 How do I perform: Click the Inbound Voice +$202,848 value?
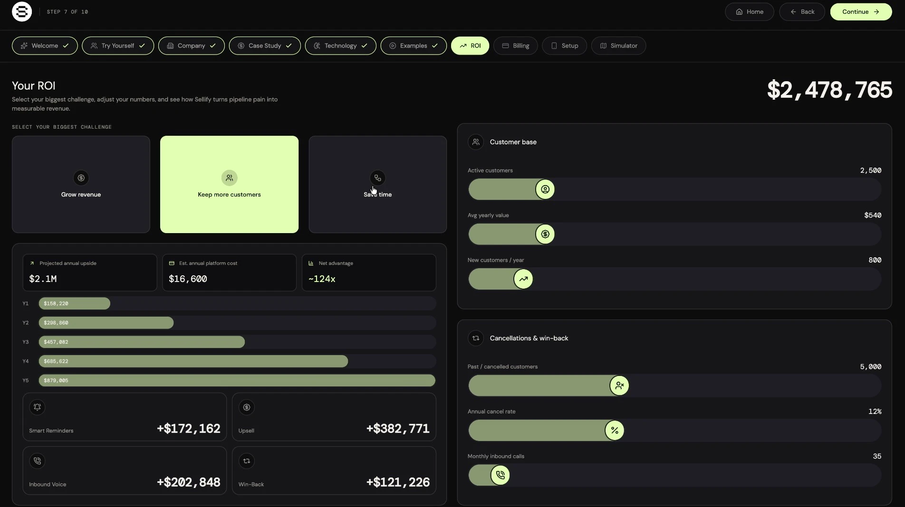[x=189, y=482]
